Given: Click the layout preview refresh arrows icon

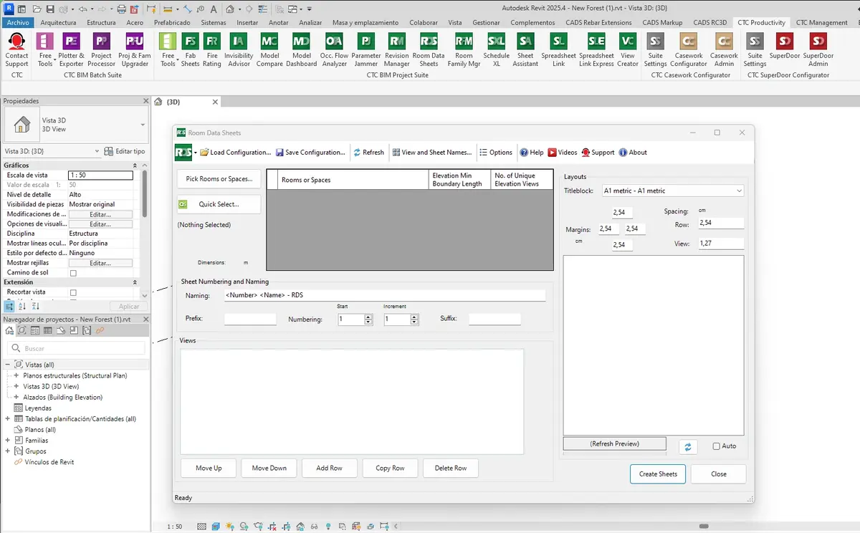Looking at the screenshot, I should pyautogui.click(x=688, y=446).
